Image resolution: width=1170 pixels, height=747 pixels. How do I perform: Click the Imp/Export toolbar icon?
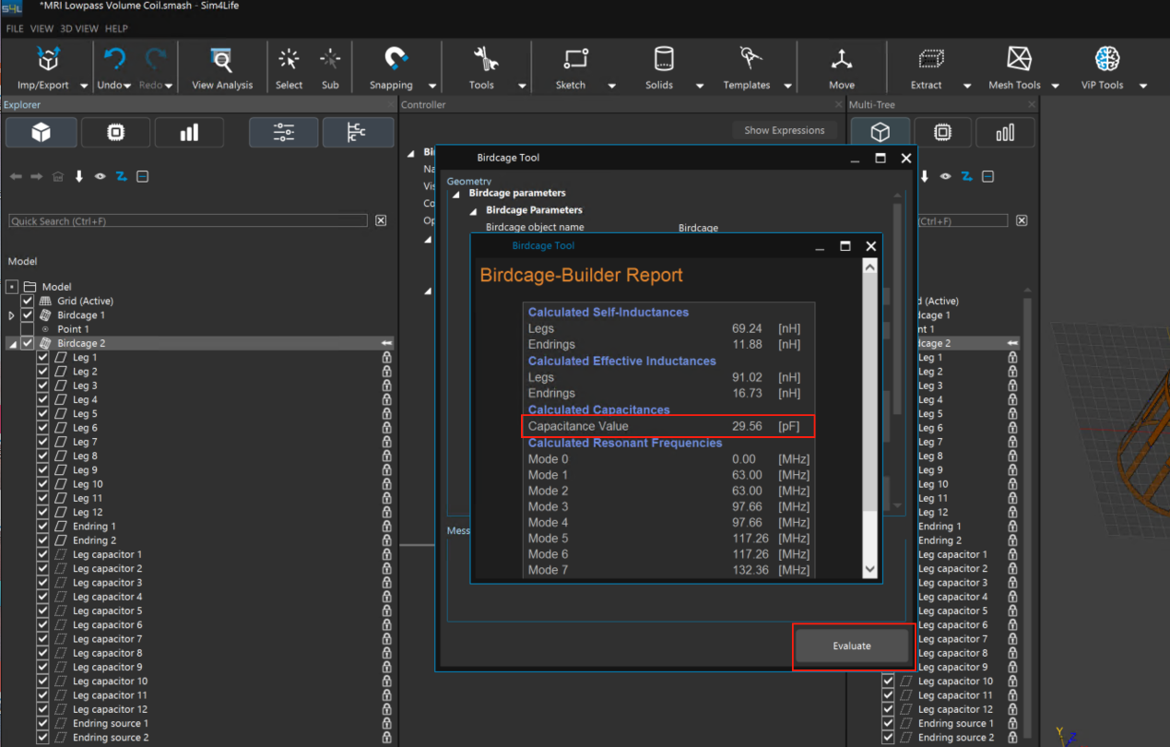point(47,61)
